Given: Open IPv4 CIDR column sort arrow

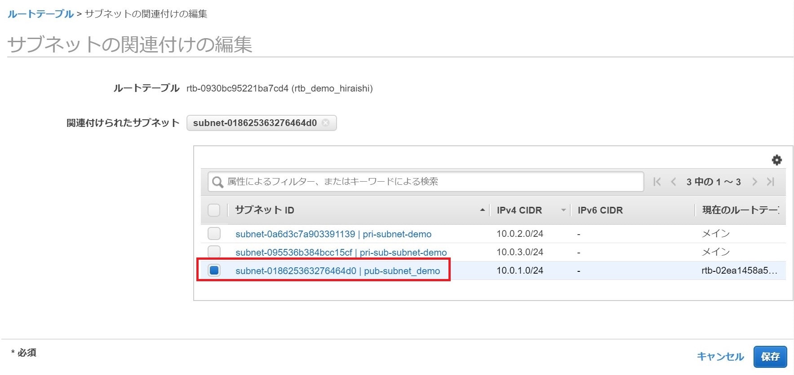Looking at the screenshot, I should tap(563, 210).
